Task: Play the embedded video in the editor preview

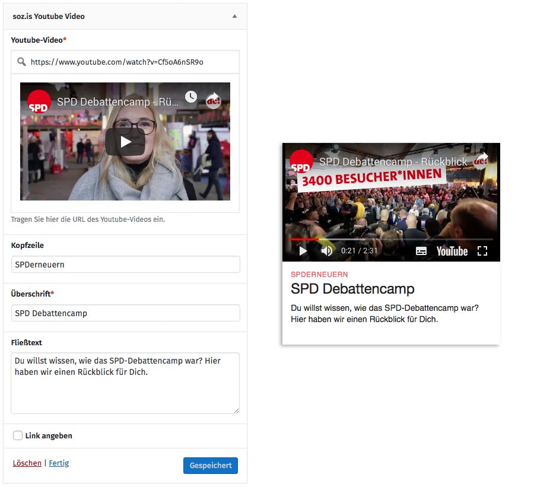Action: pyautogui.click(x=125, y=142)
